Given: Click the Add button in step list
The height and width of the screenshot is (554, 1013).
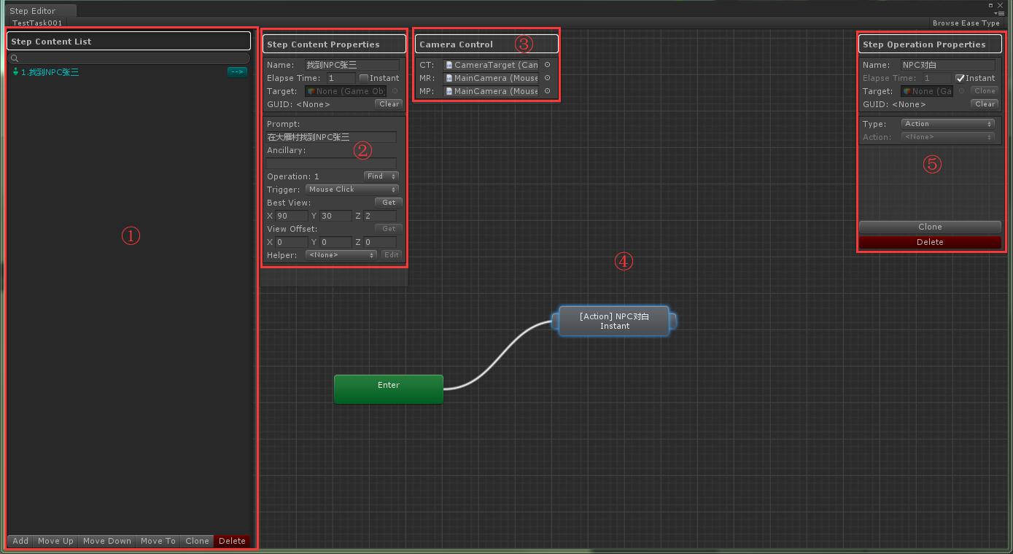Looking at the screenshot, I should (20, 541).
